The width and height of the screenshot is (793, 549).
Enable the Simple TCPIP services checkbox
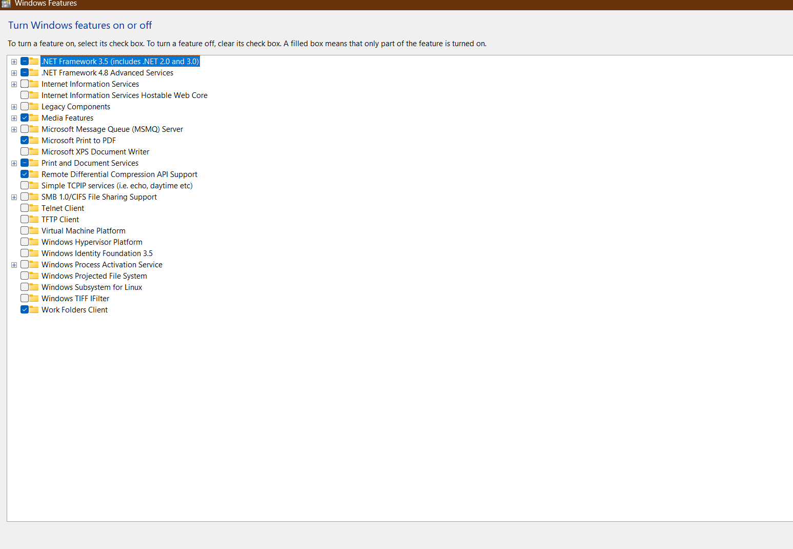25,185
